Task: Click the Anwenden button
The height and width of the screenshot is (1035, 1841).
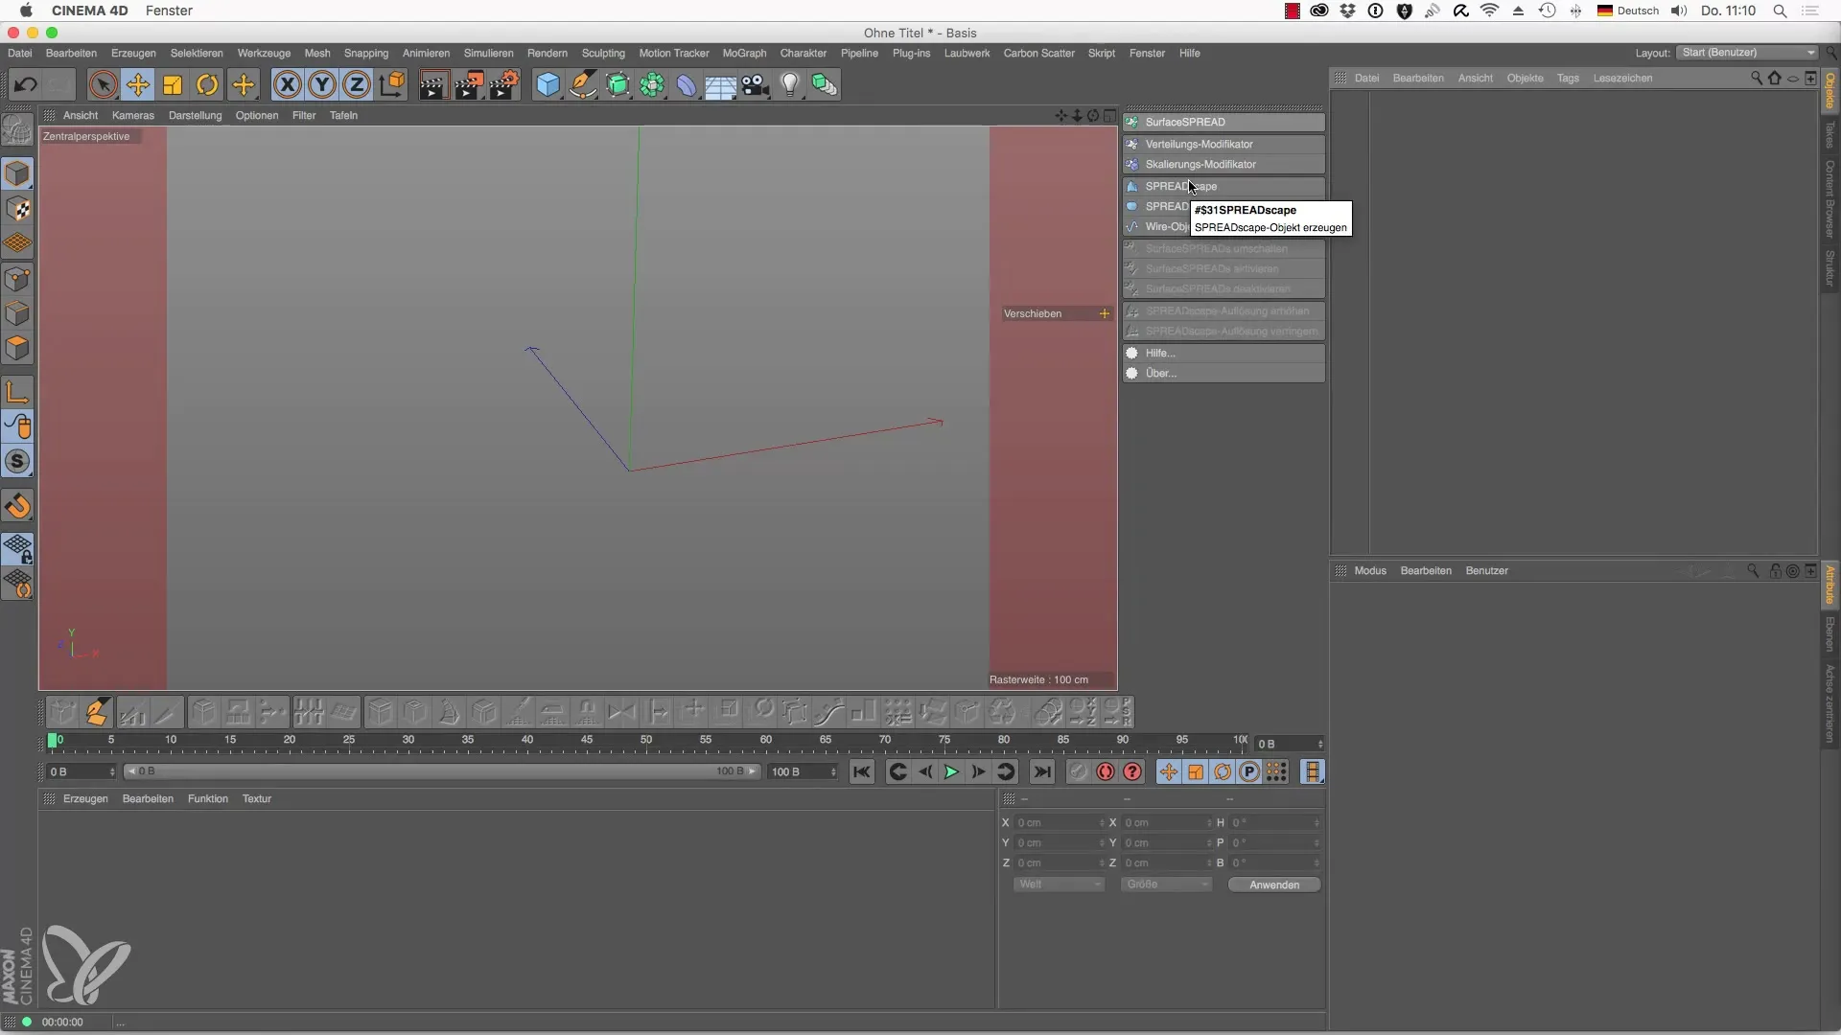Action: point(1273,885)
